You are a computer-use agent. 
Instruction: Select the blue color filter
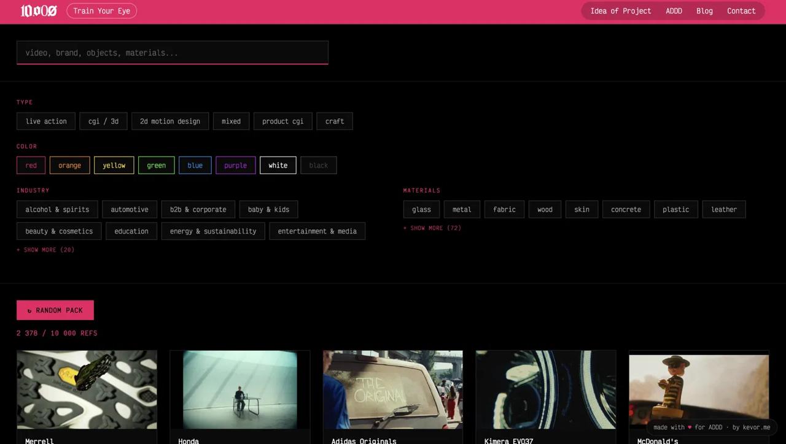coord(195,166)
